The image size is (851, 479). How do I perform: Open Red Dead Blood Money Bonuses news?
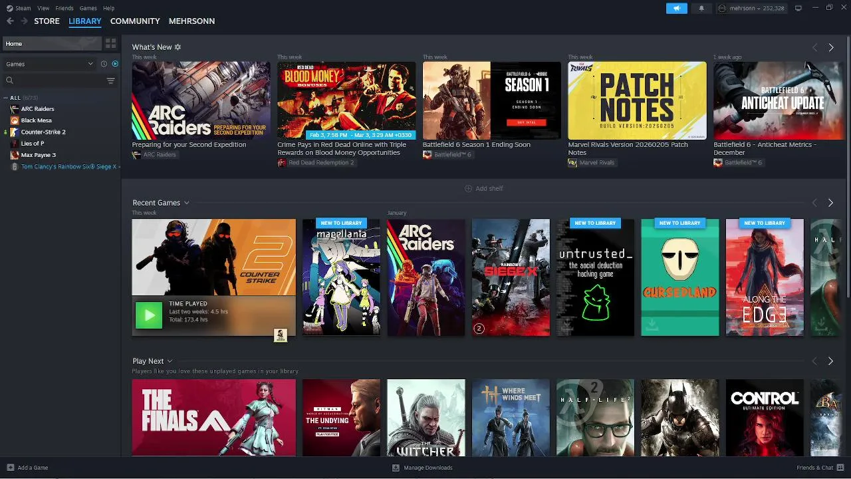pos(346,100)
